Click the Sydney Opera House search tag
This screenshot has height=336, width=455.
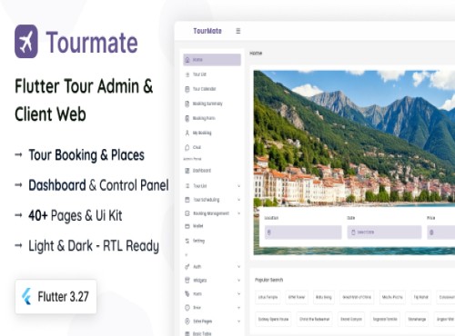pyautogui.click(x=273, y=319)
